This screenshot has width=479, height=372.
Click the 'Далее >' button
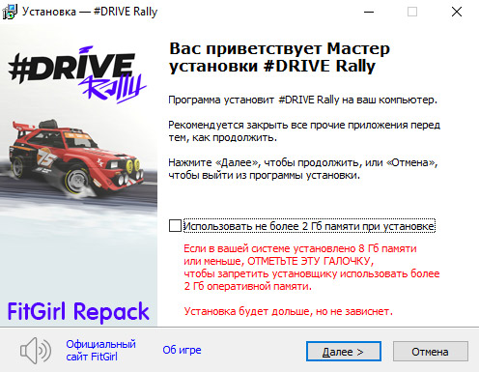(344, 352)
